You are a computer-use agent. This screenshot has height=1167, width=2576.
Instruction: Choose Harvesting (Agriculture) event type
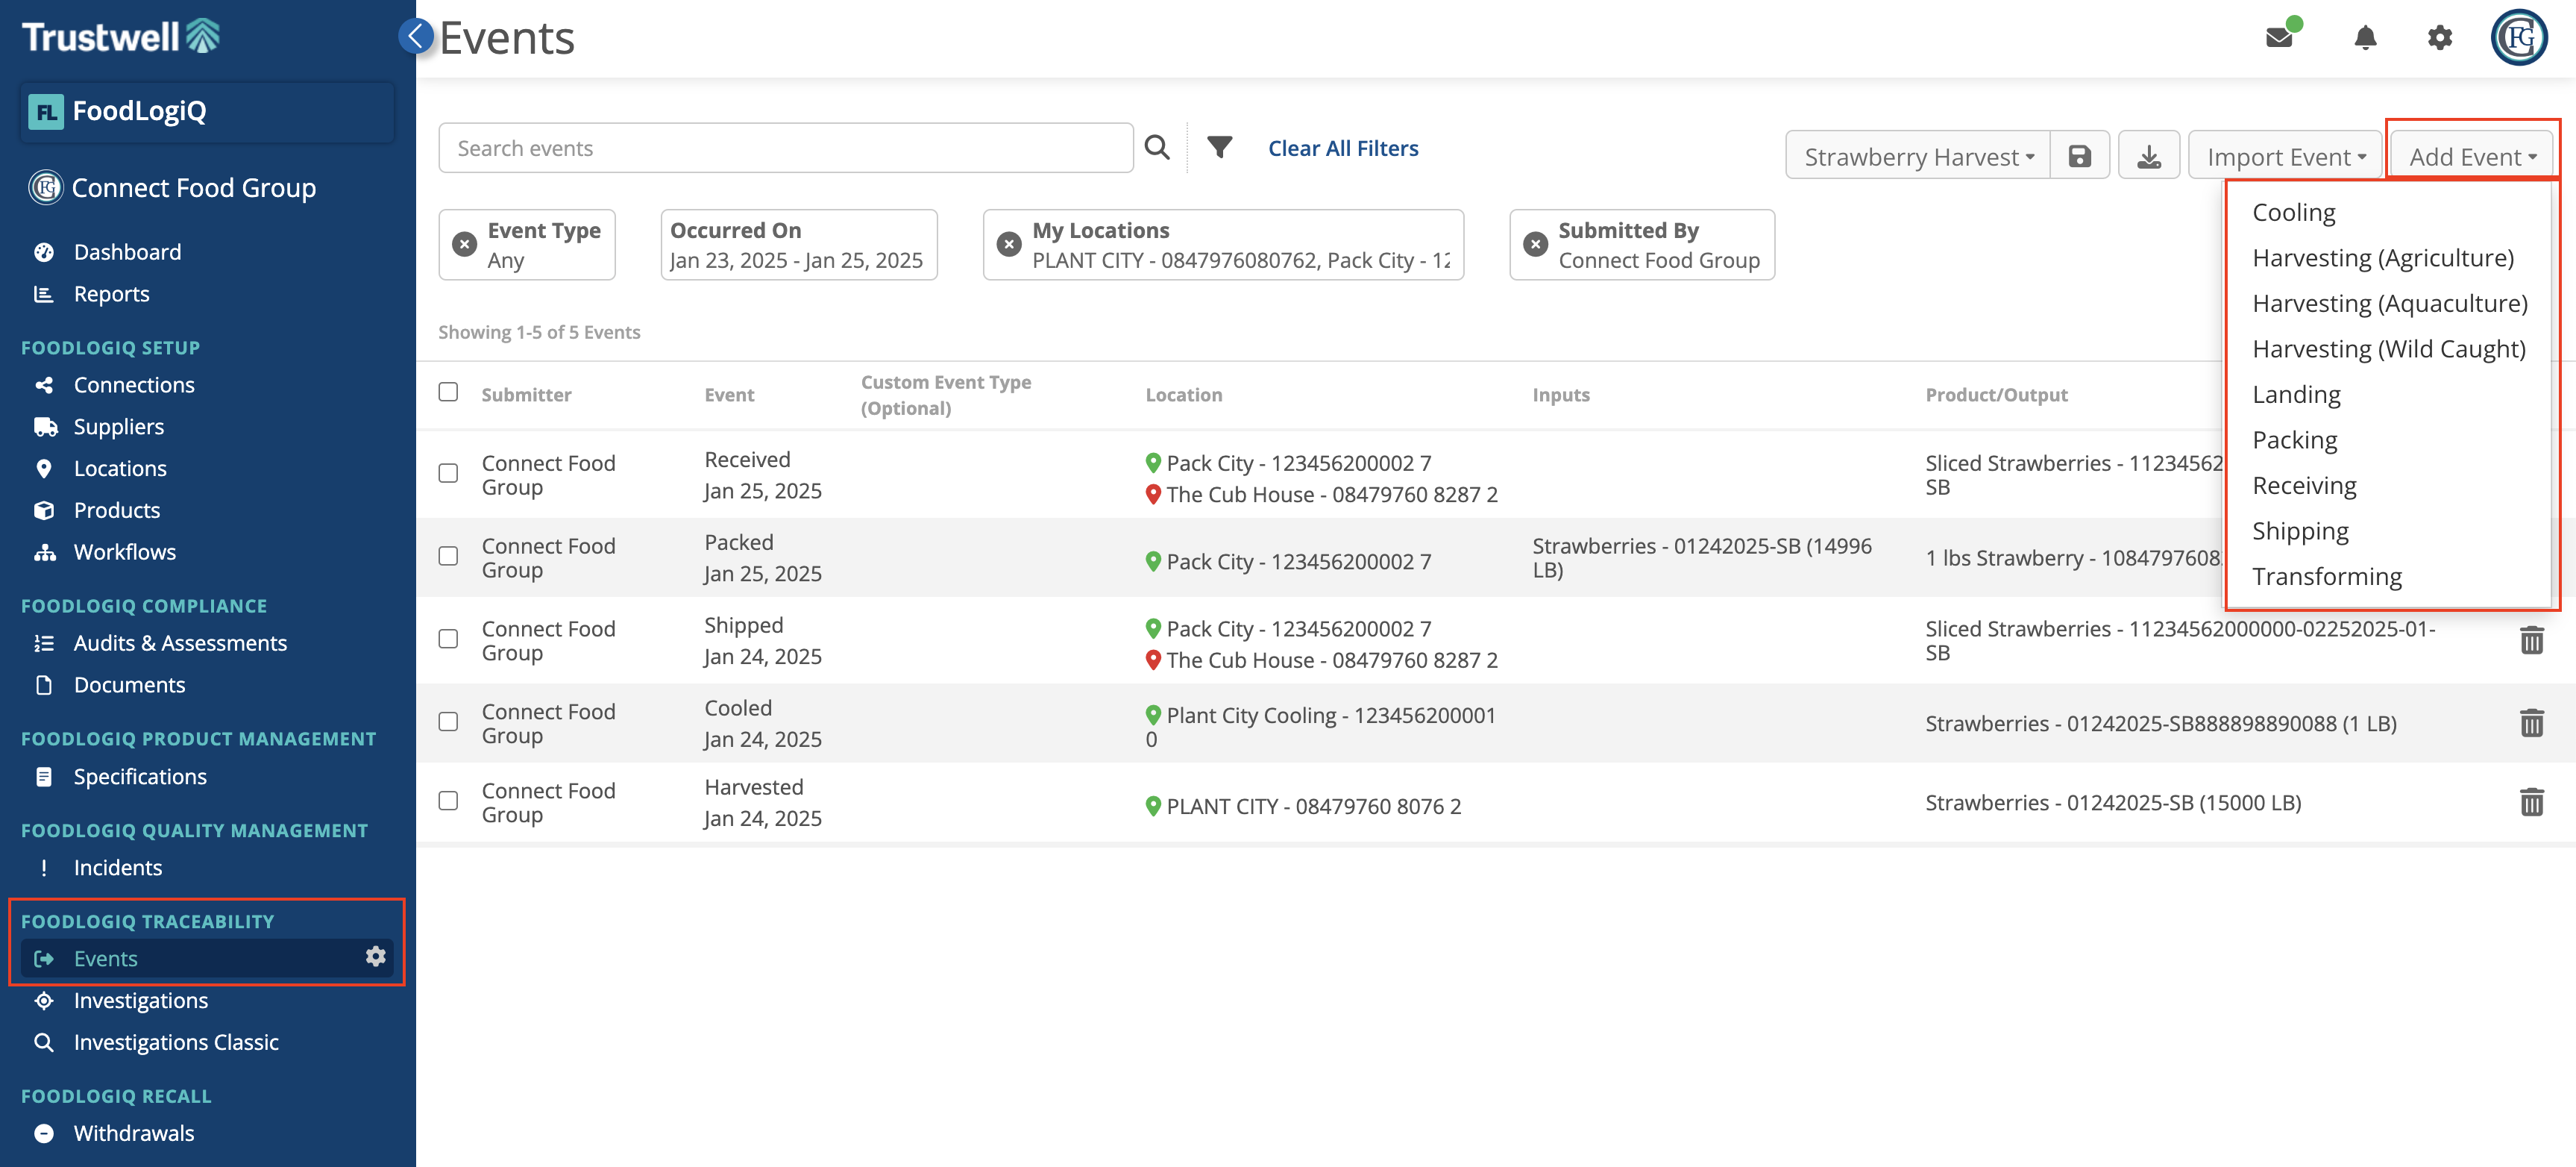(x=2382, y=258)
